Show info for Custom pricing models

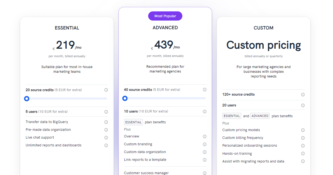pos(303,130)
